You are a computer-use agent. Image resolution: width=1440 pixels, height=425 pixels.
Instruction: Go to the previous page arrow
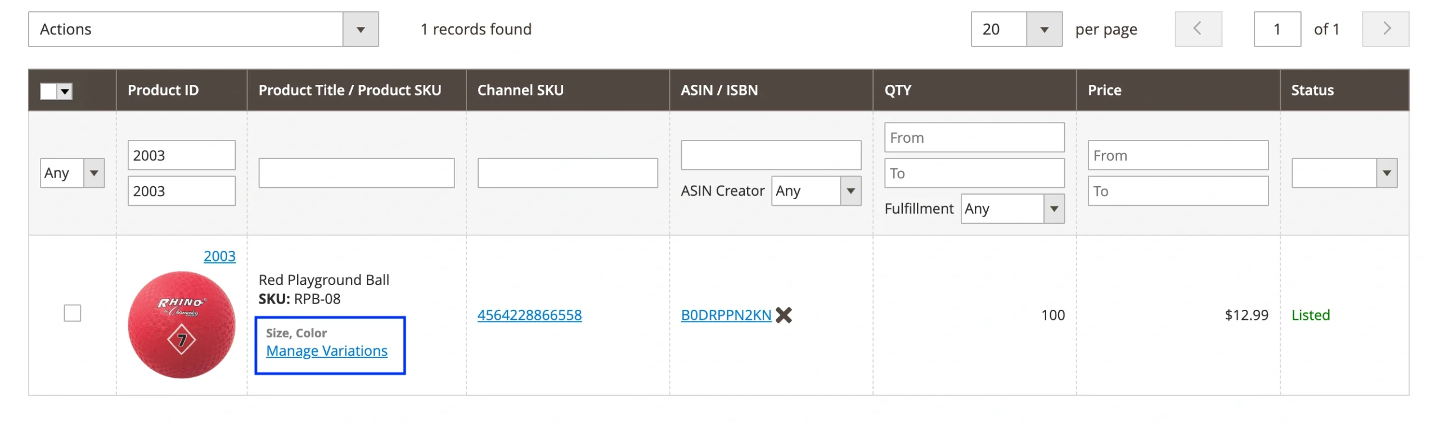click(x=1198, y=29)
